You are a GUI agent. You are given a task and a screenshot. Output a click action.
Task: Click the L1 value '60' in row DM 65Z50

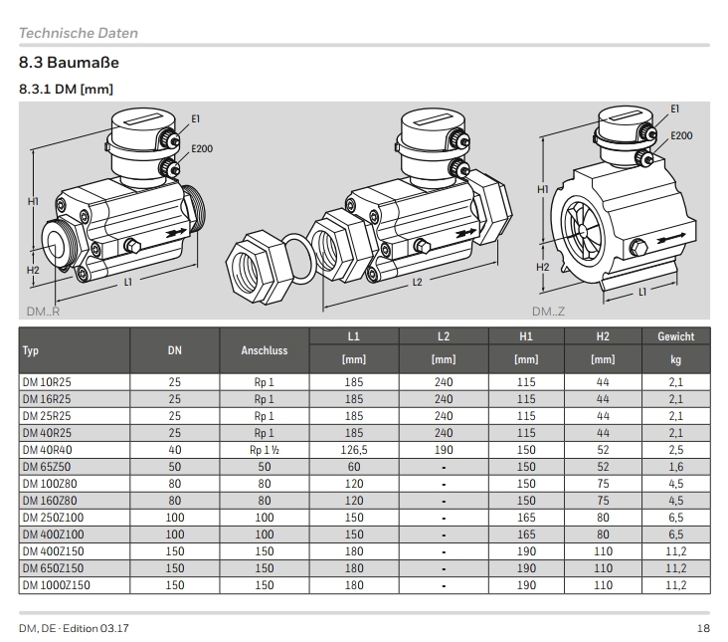pos(354,467)
